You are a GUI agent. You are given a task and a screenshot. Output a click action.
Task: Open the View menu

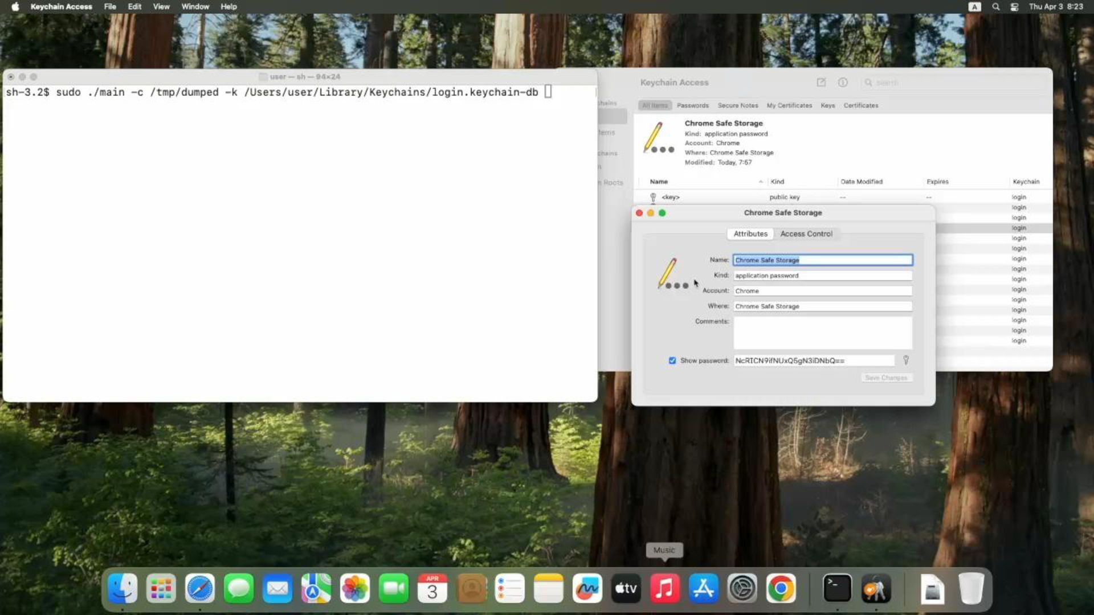[161, 7]
